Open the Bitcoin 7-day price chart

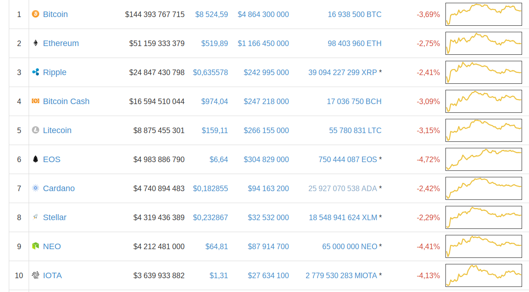pyautogui.click(x=483, y=14)
